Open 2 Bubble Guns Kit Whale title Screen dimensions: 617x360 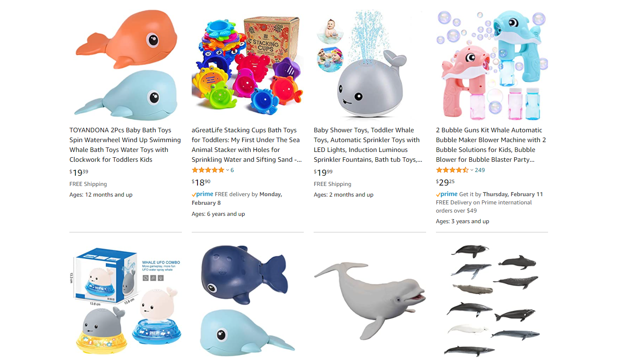pos(491,145)
